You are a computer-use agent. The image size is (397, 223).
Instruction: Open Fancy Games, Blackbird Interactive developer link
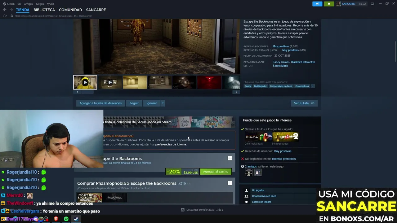[x=294, y=62]
